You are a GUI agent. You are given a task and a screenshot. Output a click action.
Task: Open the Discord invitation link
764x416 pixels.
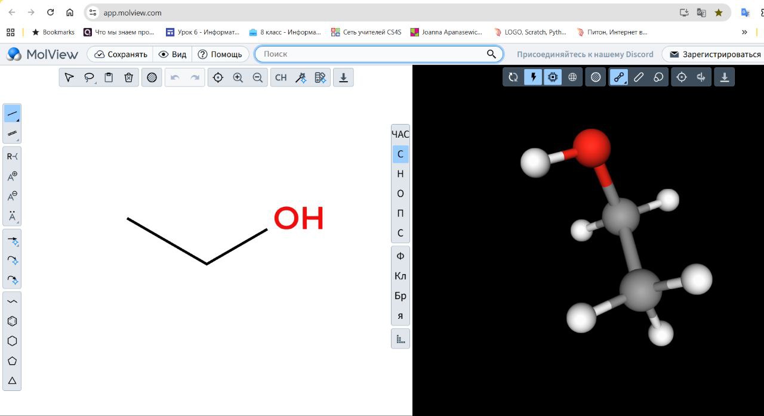coord(584,54)
